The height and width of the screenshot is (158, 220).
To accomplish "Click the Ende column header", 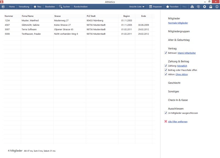I will 143,16.
